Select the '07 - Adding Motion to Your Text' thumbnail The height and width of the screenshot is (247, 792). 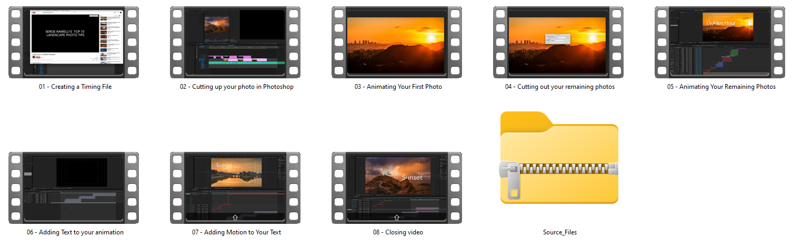tap(235, 188)
